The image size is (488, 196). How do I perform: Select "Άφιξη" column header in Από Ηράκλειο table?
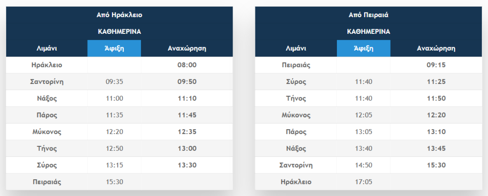pos(114,48)
